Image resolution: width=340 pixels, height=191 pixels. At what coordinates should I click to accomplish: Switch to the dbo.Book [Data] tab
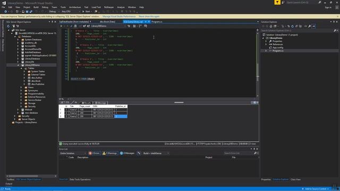click(x=107, y=22)
